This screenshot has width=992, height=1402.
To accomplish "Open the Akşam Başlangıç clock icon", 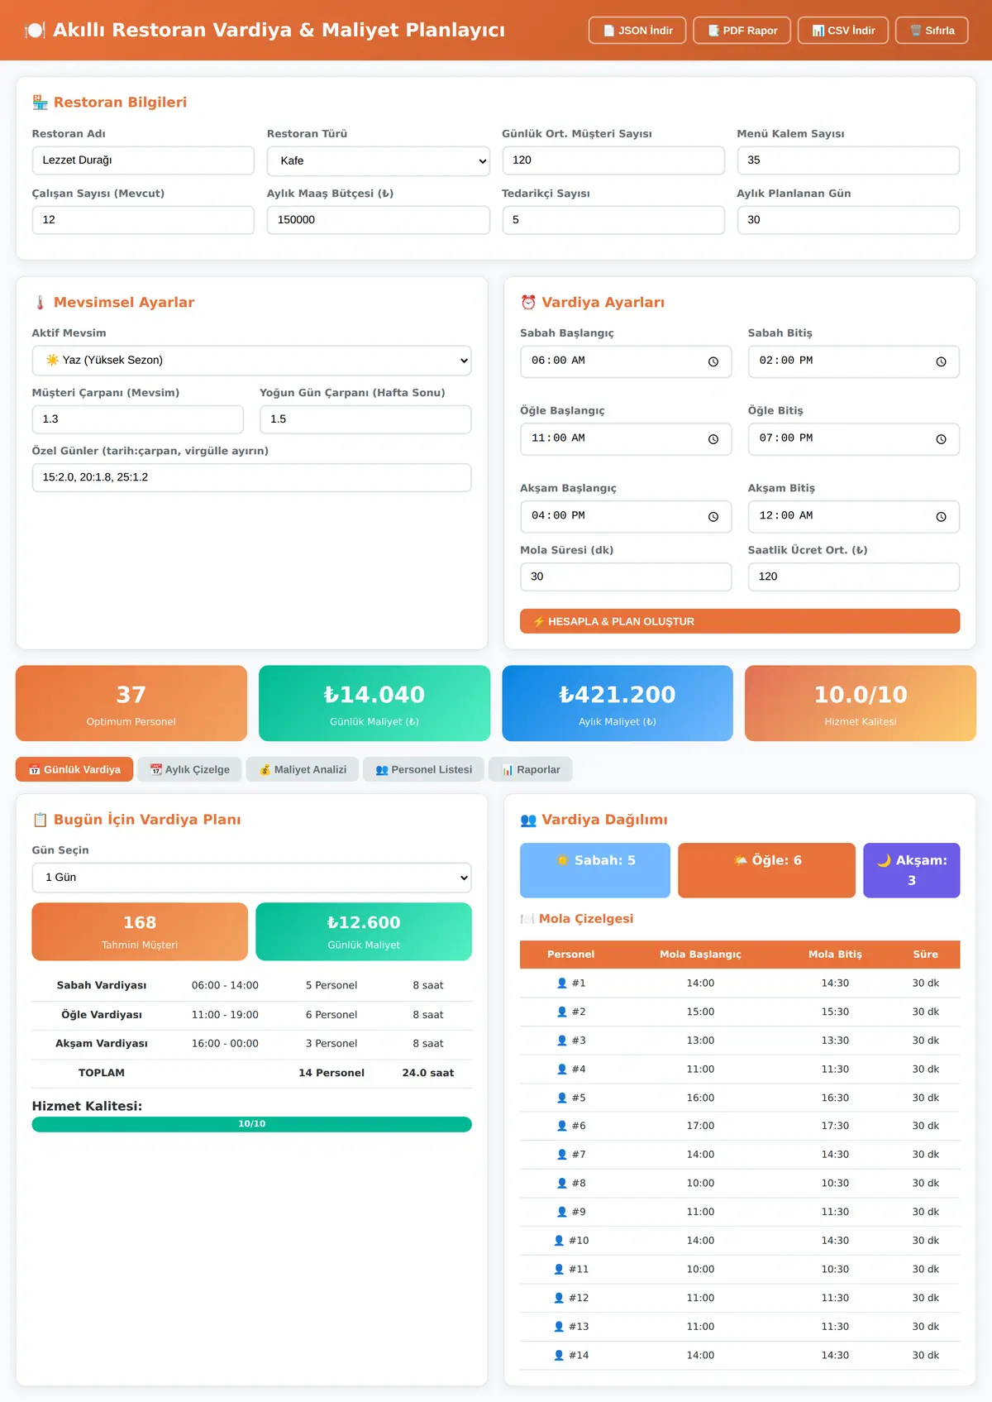I will click(713, 517).
